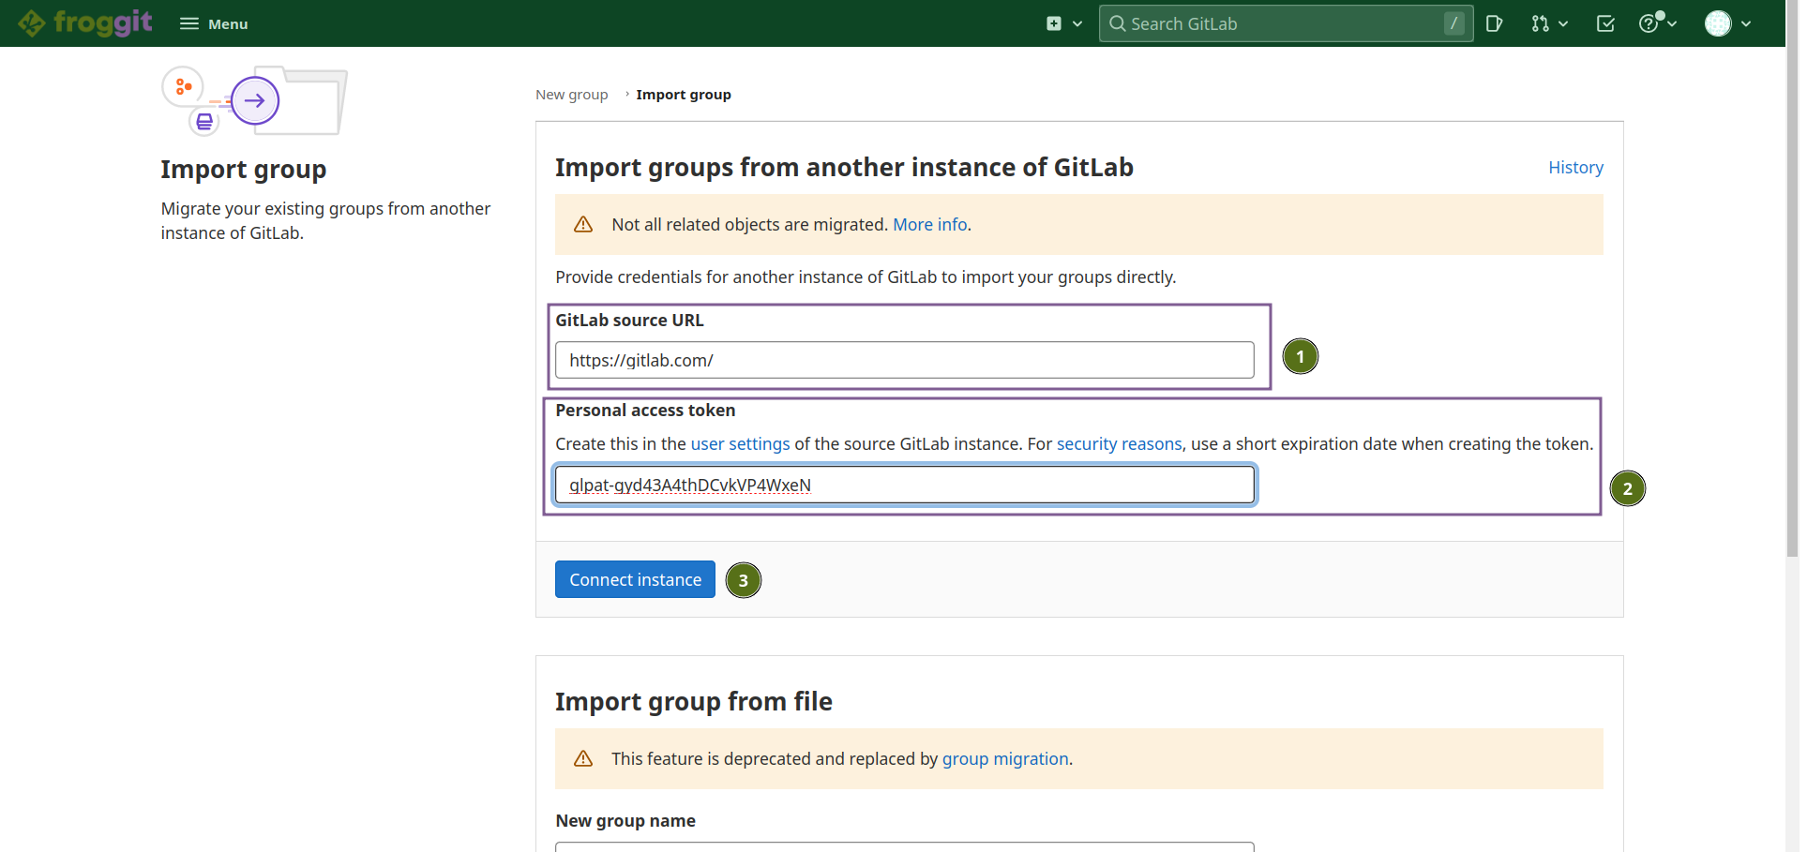
Task: Focus the Search GitLab field
Action: [1286, 23]
